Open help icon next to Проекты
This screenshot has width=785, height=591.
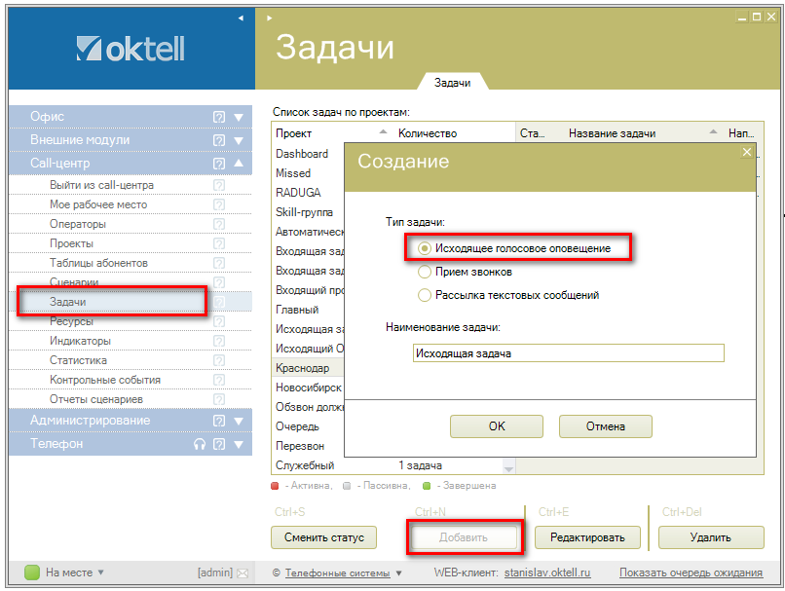[x=219, y=243]
